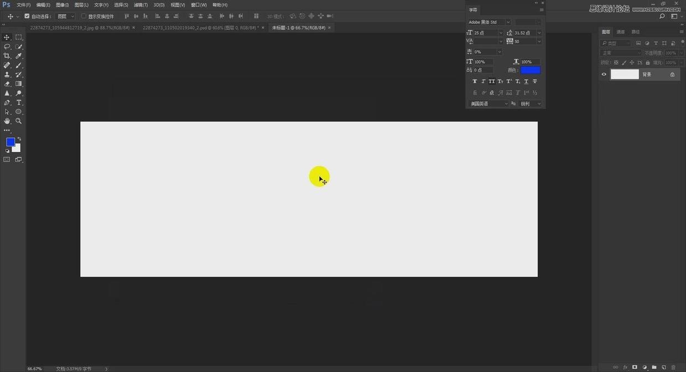Select the Hand tool
The height and width of the screenshot is (372, 686).
7,121
